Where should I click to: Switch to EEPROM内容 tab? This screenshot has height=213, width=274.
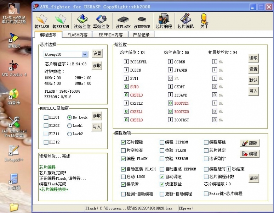(x=110, y=35)
